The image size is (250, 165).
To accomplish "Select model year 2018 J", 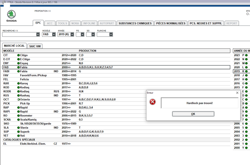I will tap(241, 75).
